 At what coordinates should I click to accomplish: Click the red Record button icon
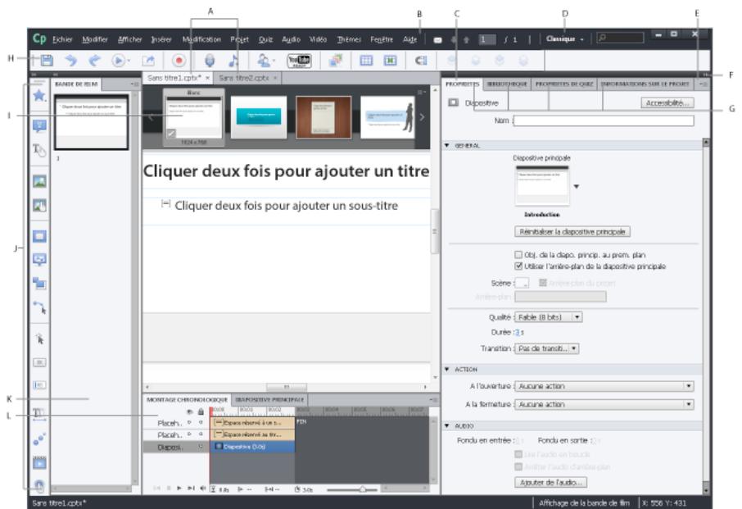(179, 61)
